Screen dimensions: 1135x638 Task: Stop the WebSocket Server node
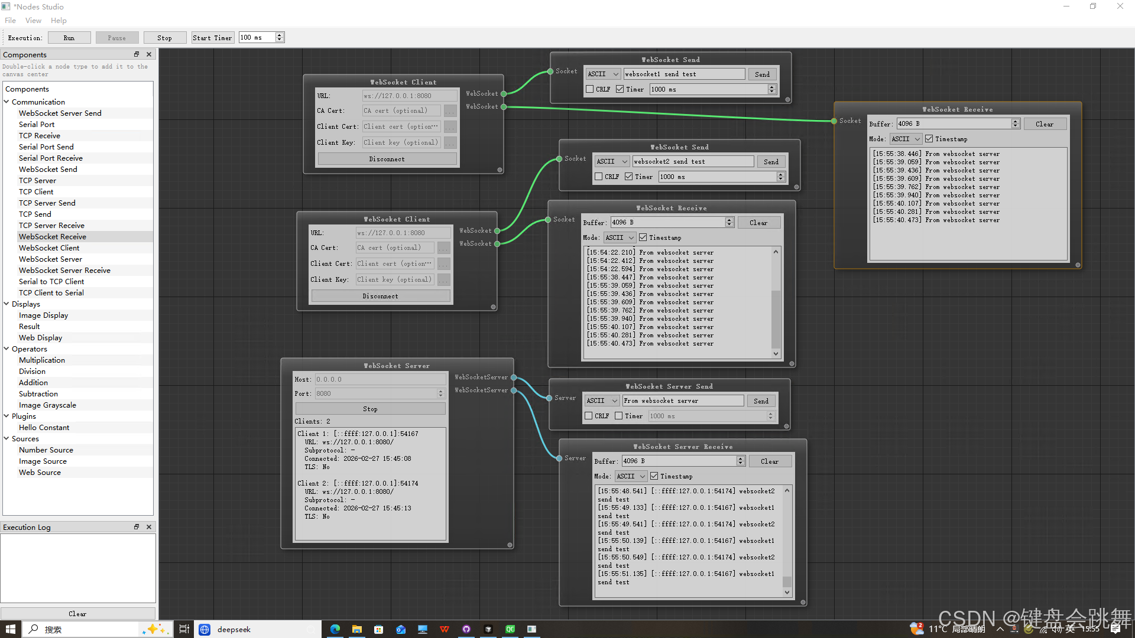pyautogui.click(x=370, y=409)
